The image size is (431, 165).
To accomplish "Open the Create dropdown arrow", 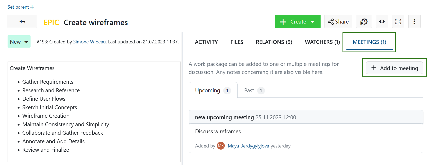I will 312,22.
